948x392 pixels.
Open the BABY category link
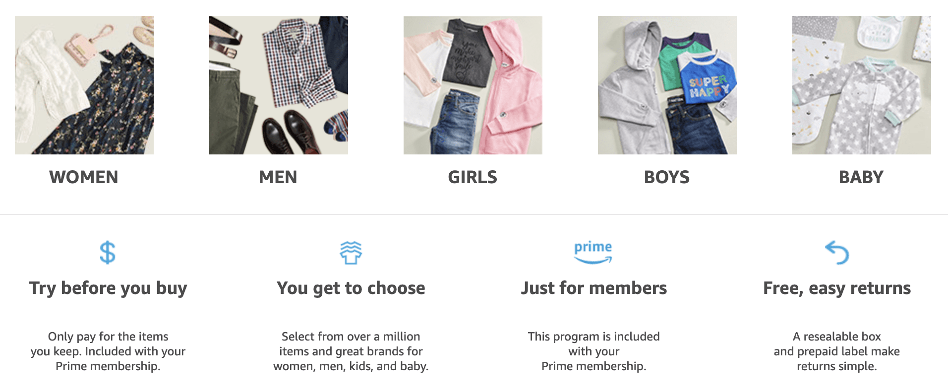tap(861, 177)
